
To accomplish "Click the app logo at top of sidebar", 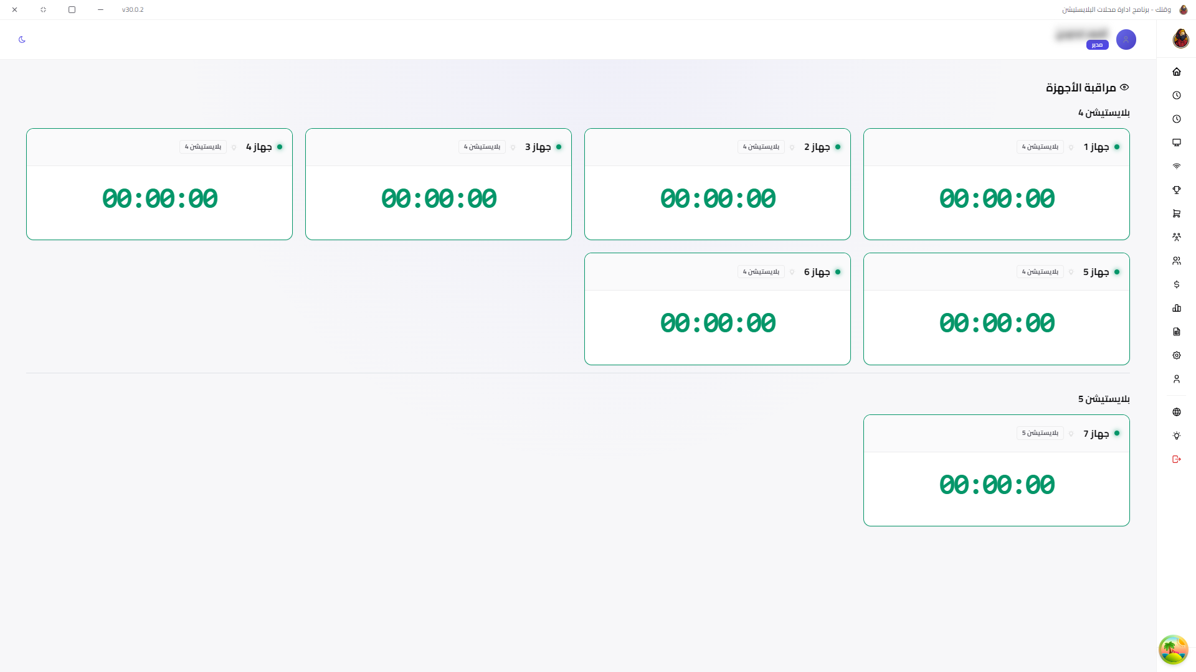I will click(x=1180, y=39).
